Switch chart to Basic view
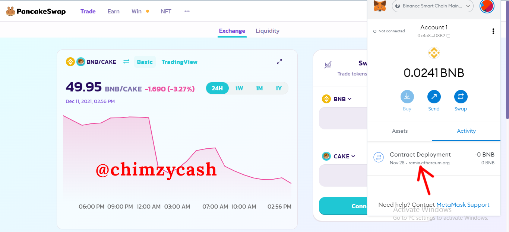Screen dimensions: 509x232 point(145,62)
